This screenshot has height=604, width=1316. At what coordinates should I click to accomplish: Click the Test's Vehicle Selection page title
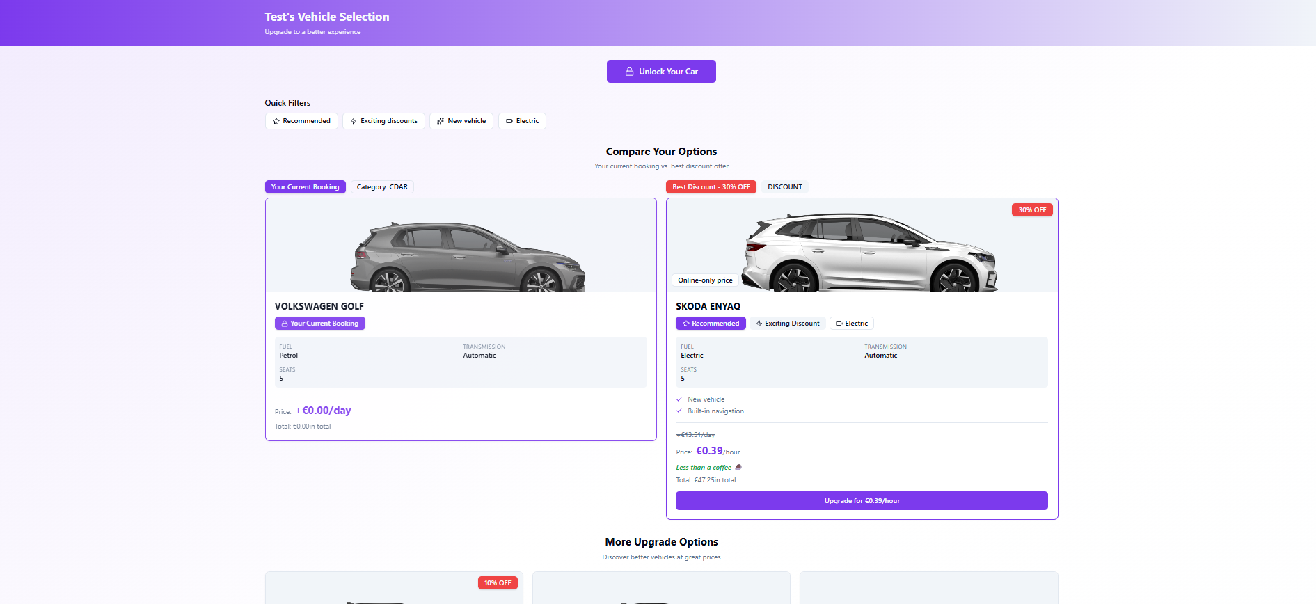pos(327,17)
